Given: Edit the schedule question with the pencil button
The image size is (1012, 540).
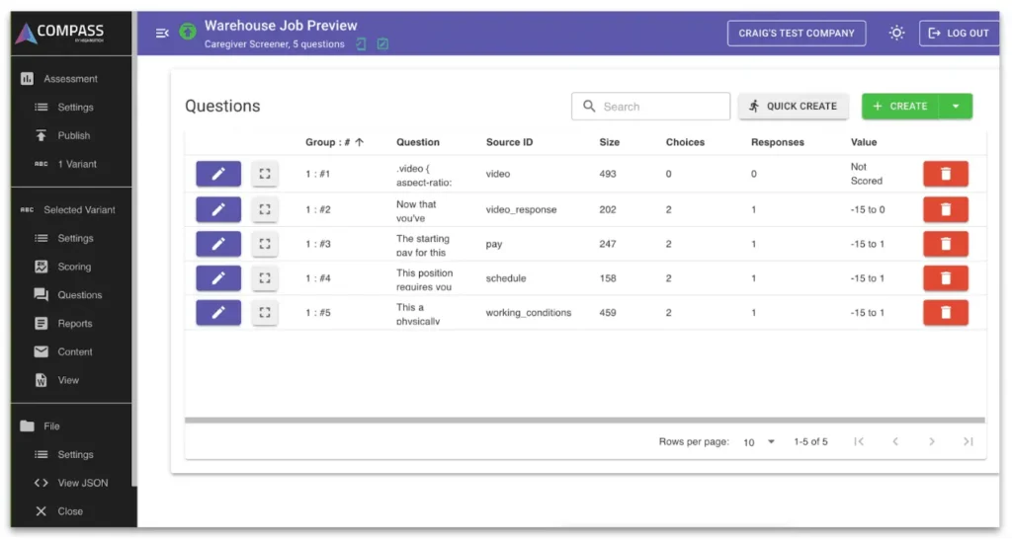Looking at the screenshot, I should coord(218,278).
